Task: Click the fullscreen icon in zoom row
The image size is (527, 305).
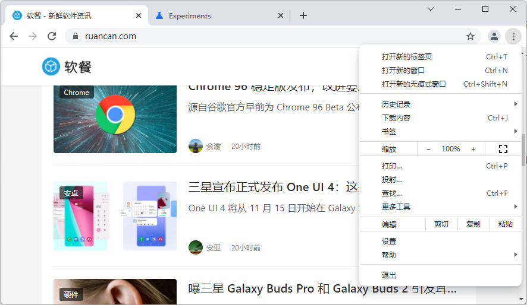Action: click(x=503, y=149)
